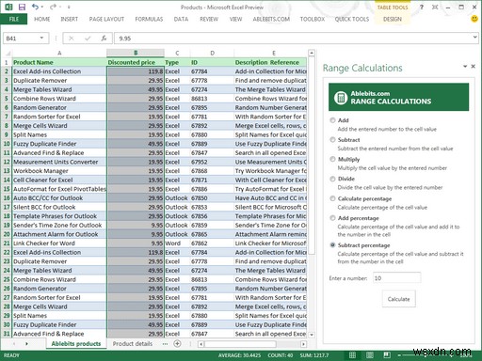The width and height of the screenshot is (482, 361).
Task: Select column A header
Action: pyautogui.click(x=59, y=53)
